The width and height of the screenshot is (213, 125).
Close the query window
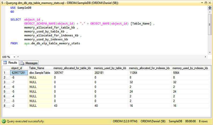tap(210, 3)
